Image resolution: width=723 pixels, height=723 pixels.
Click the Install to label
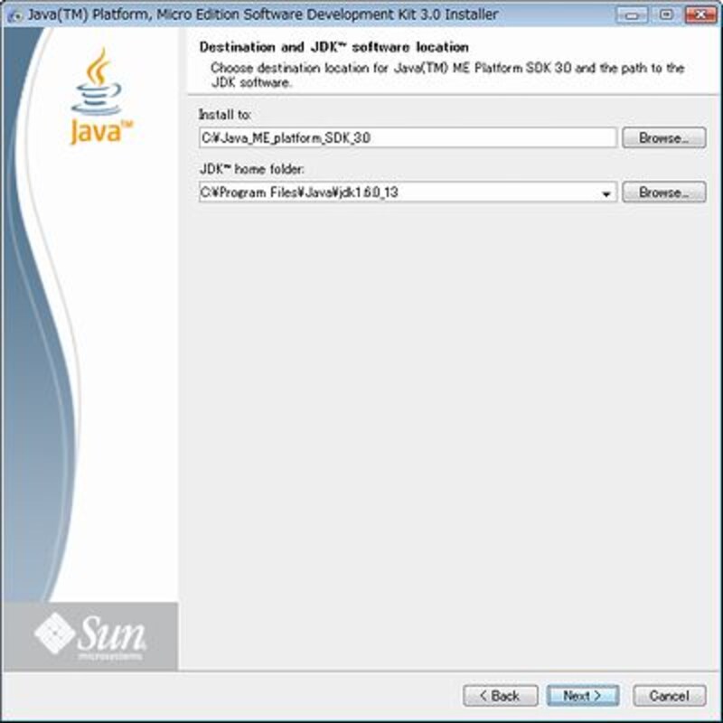pyautogui.click(x=224, y=115)
